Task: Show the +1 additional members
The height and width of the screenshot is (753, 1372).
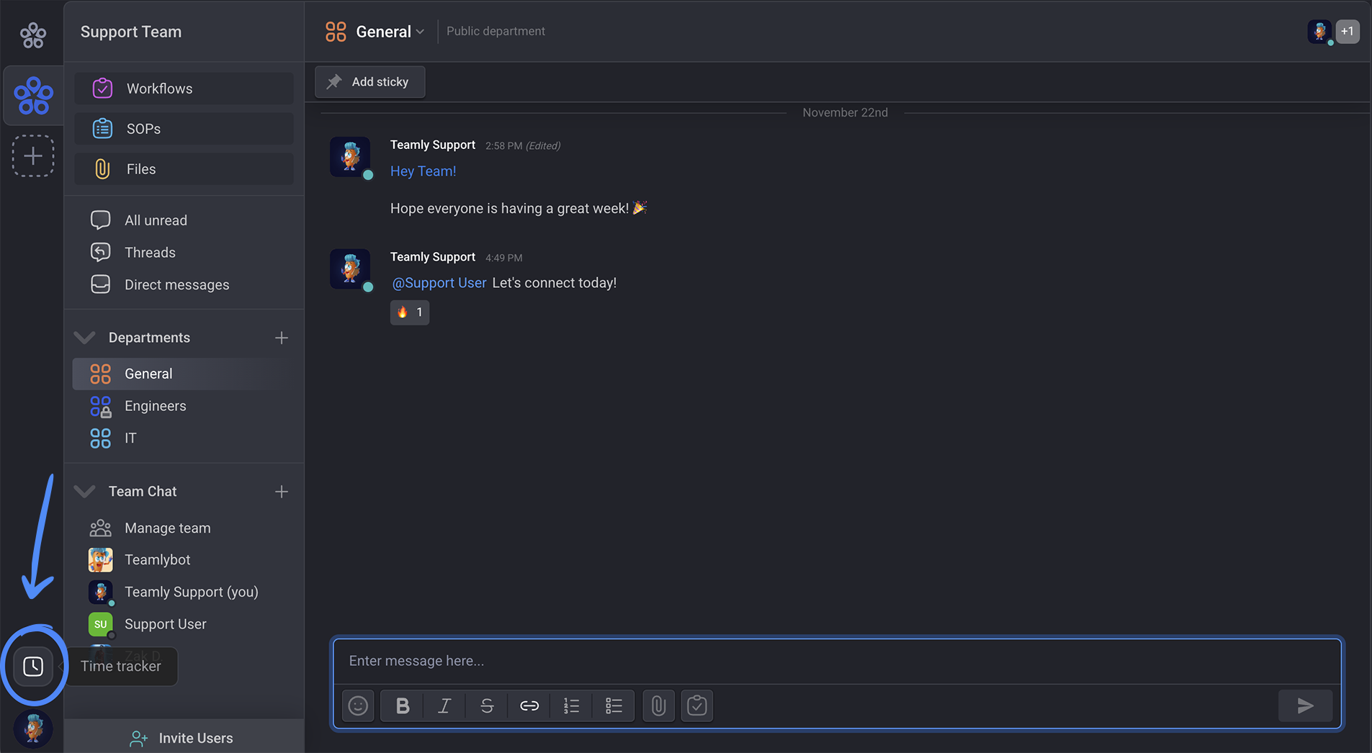Action: (1348, 32)
